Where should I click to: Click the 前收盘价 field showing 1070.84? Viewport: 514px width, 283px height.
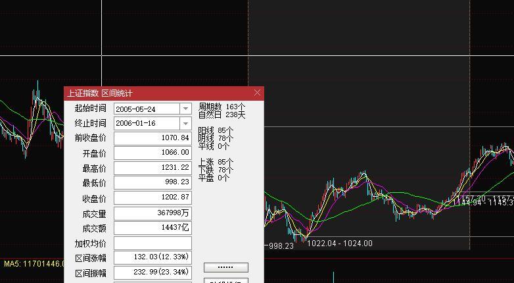[152, 138]
